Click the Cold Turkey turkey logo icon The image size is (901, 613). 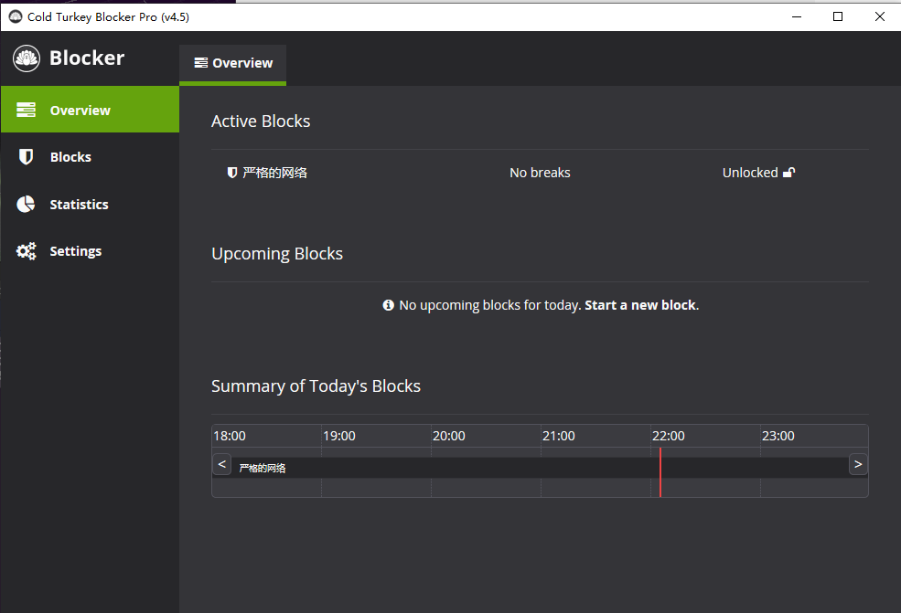click(x=27, y=58)
